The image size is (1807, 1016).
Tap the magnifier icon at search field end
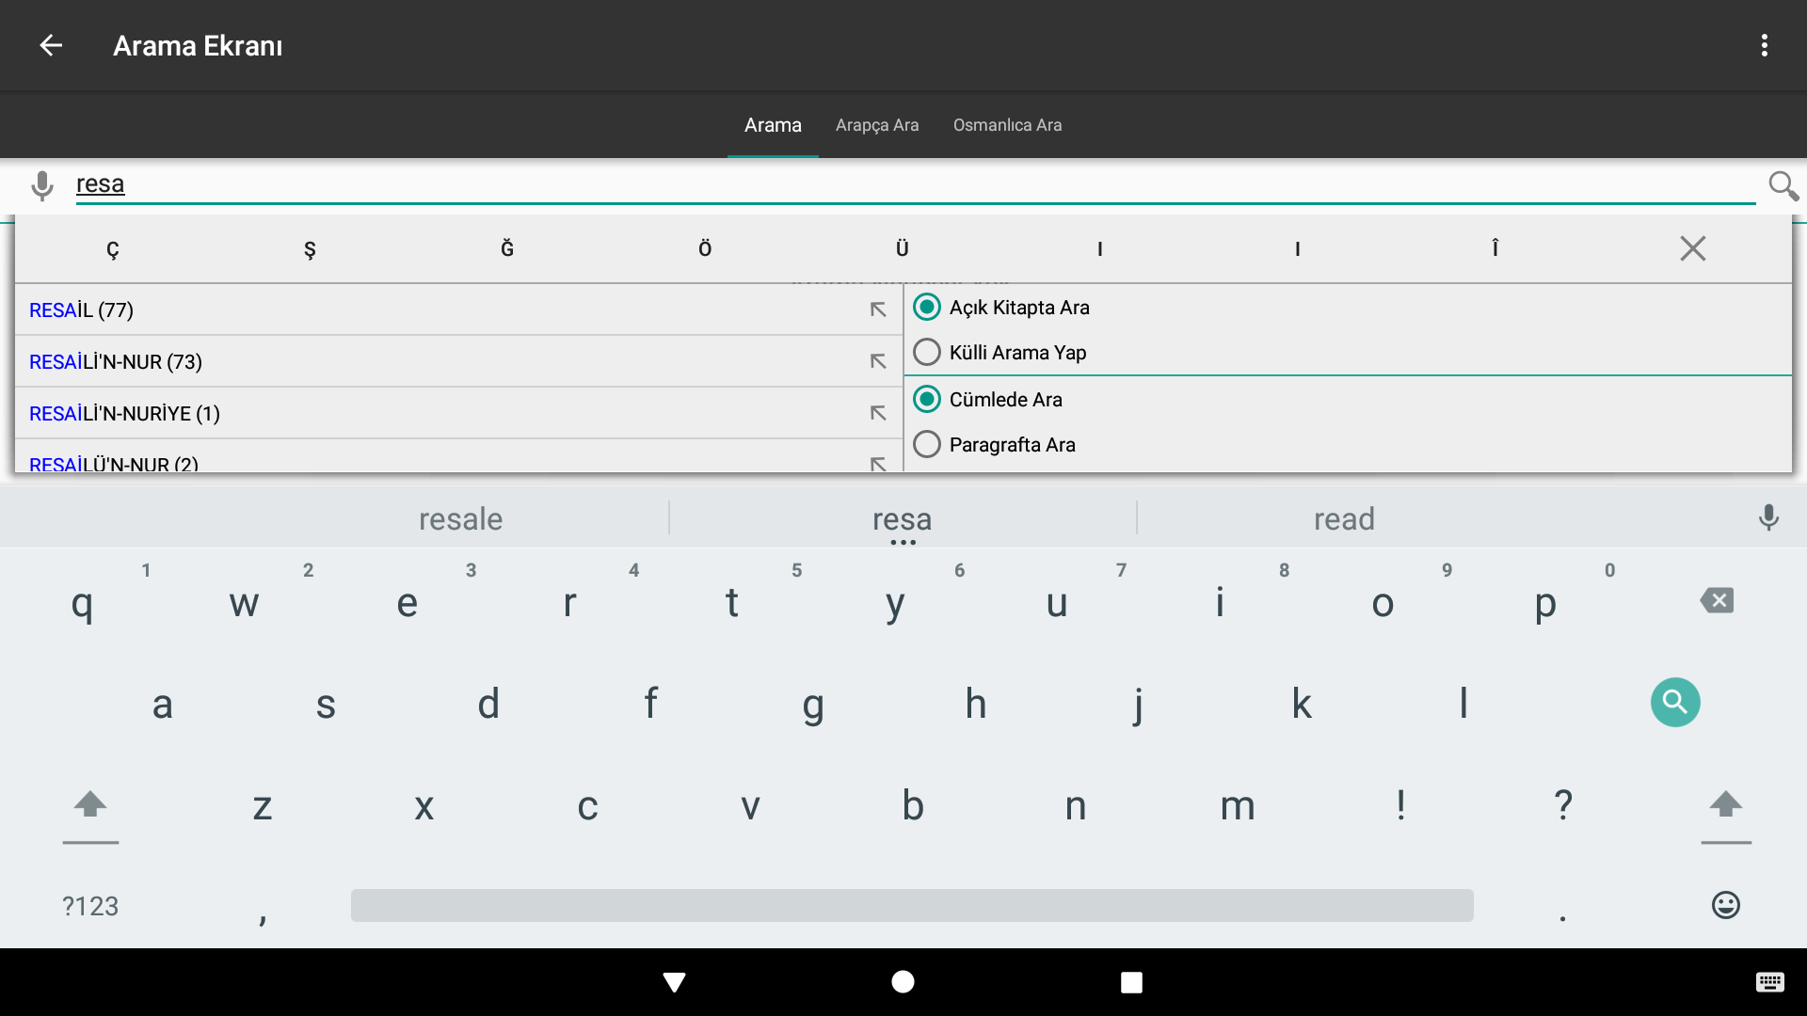[1783, 185]
